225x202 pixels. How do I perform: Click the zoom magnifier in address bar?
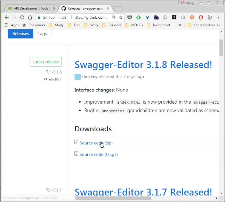114,17
